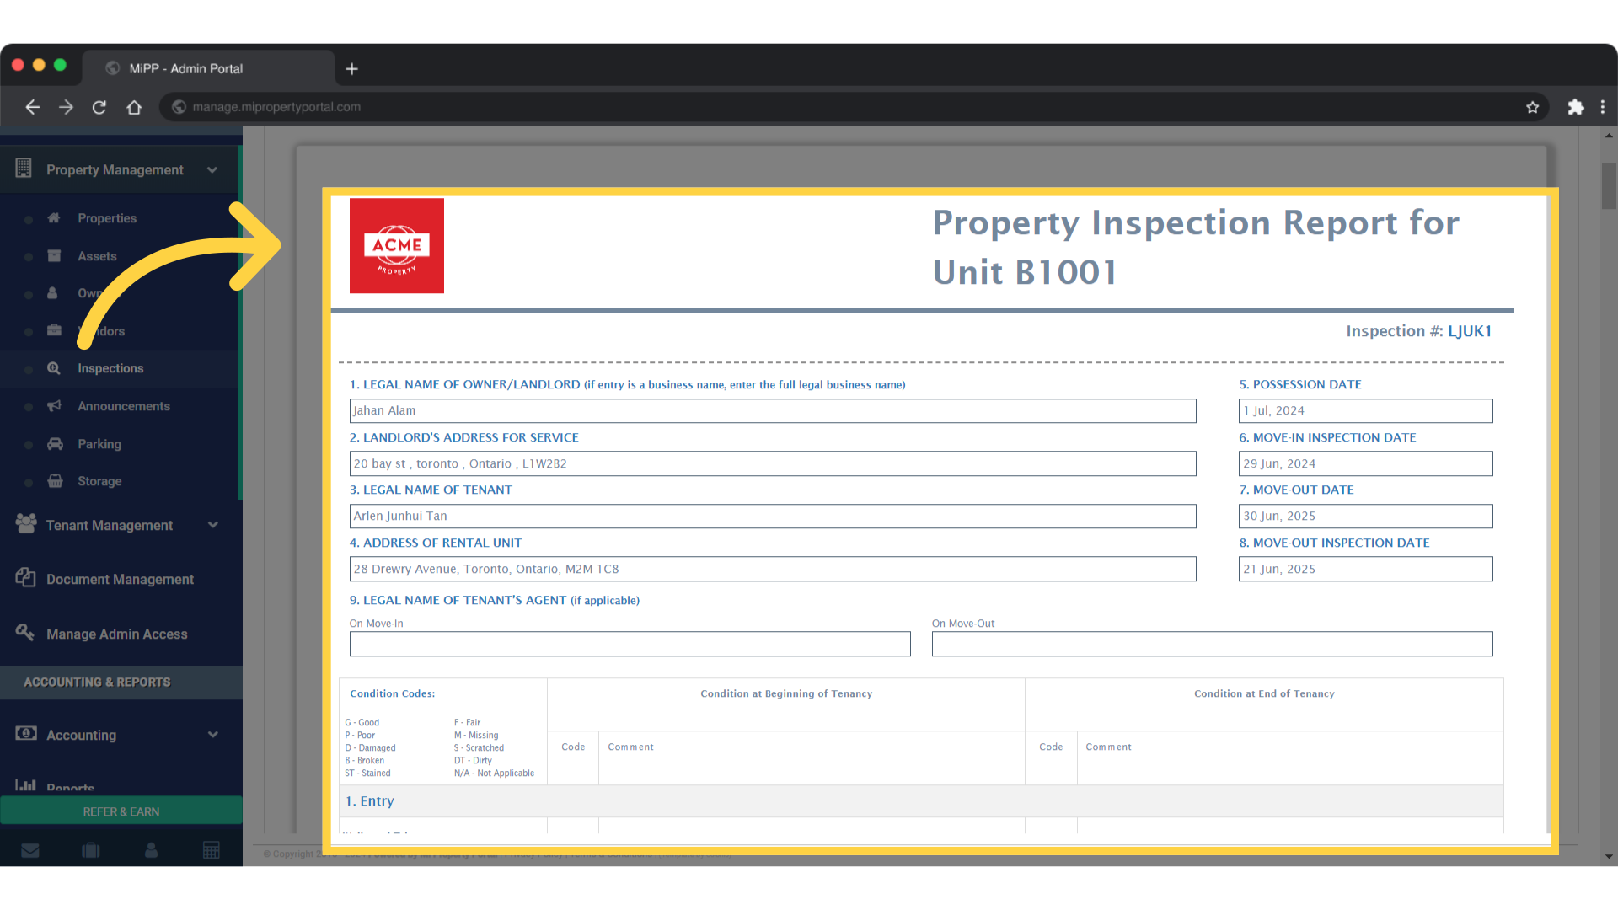Select the briefcase icon at the bottom
1618x910 pixels.
coord(90,850)
